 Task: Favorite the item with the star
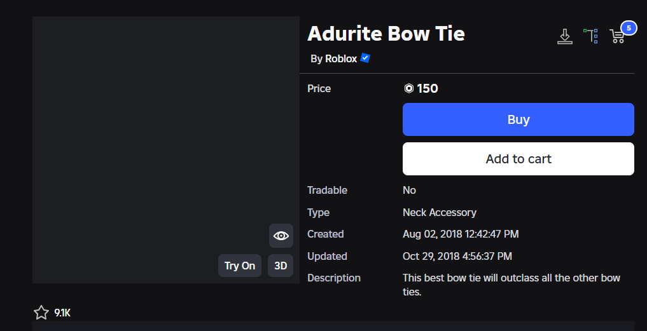pyautogui.click(x=41, y=313)
